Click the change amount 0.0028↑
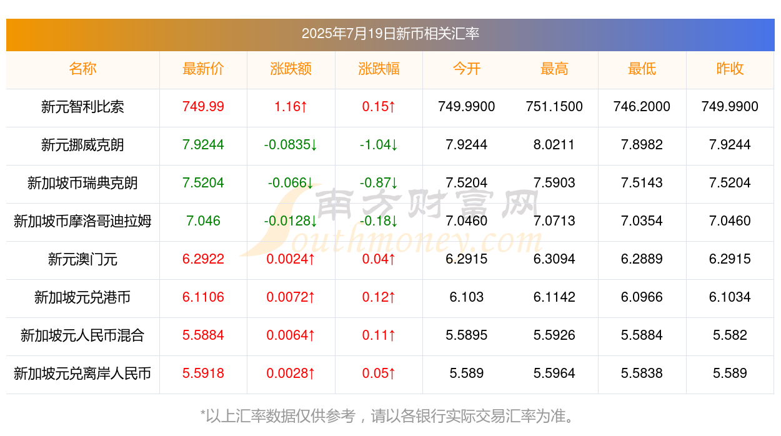This screenshot has height=436, width=781. 291,374
